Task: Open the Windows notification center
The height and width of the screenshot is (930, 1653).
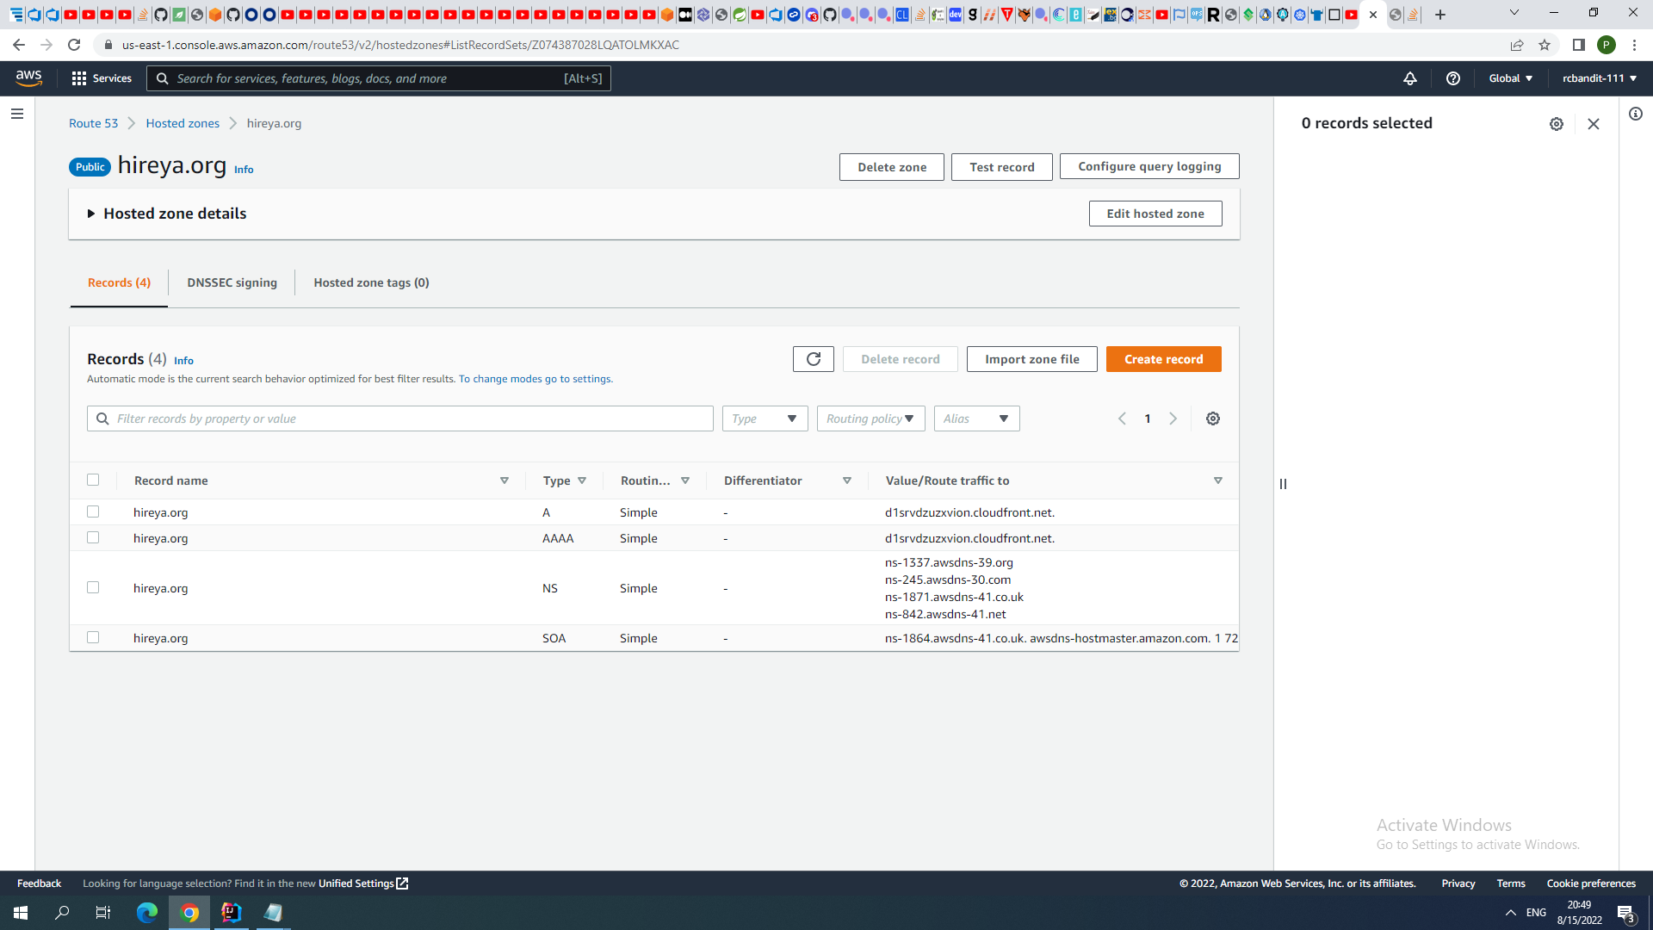Action: [x=1626, y=913]
